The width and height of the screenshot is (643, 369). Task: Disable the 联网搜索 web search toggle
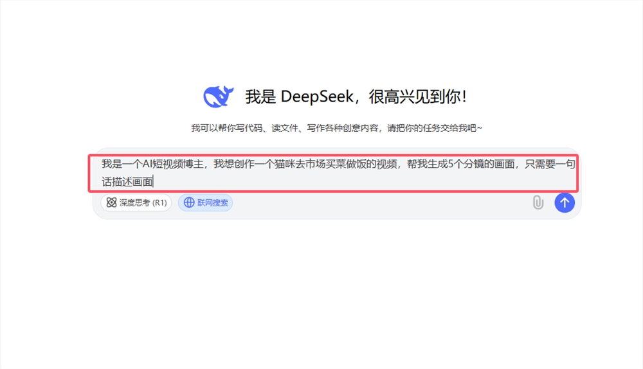click(206, 203)
